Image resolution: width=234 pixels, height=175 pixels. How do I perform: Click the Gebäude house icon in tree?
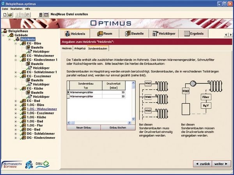click(11, 35)
